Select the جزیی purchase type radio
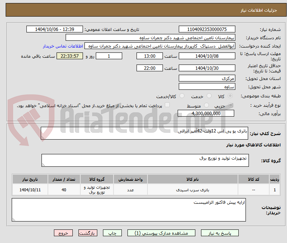Viewport: 287px width, 243px height. [230, 105]
